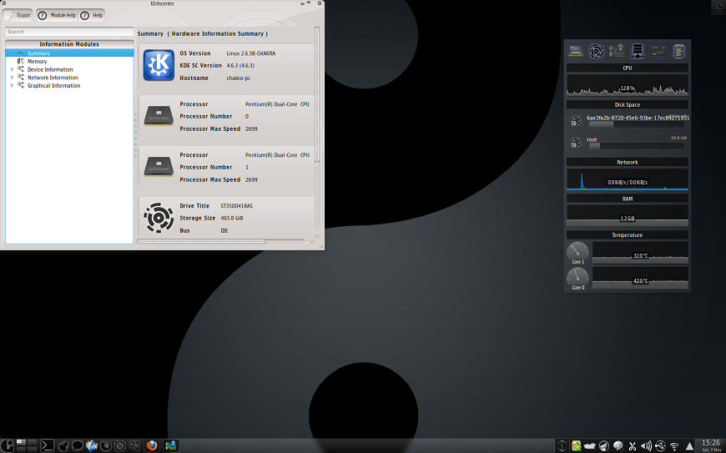The height and width of the screenshot is (453, 726).
Task: Open Firefox from the taskbar
Action: point(152,445)
